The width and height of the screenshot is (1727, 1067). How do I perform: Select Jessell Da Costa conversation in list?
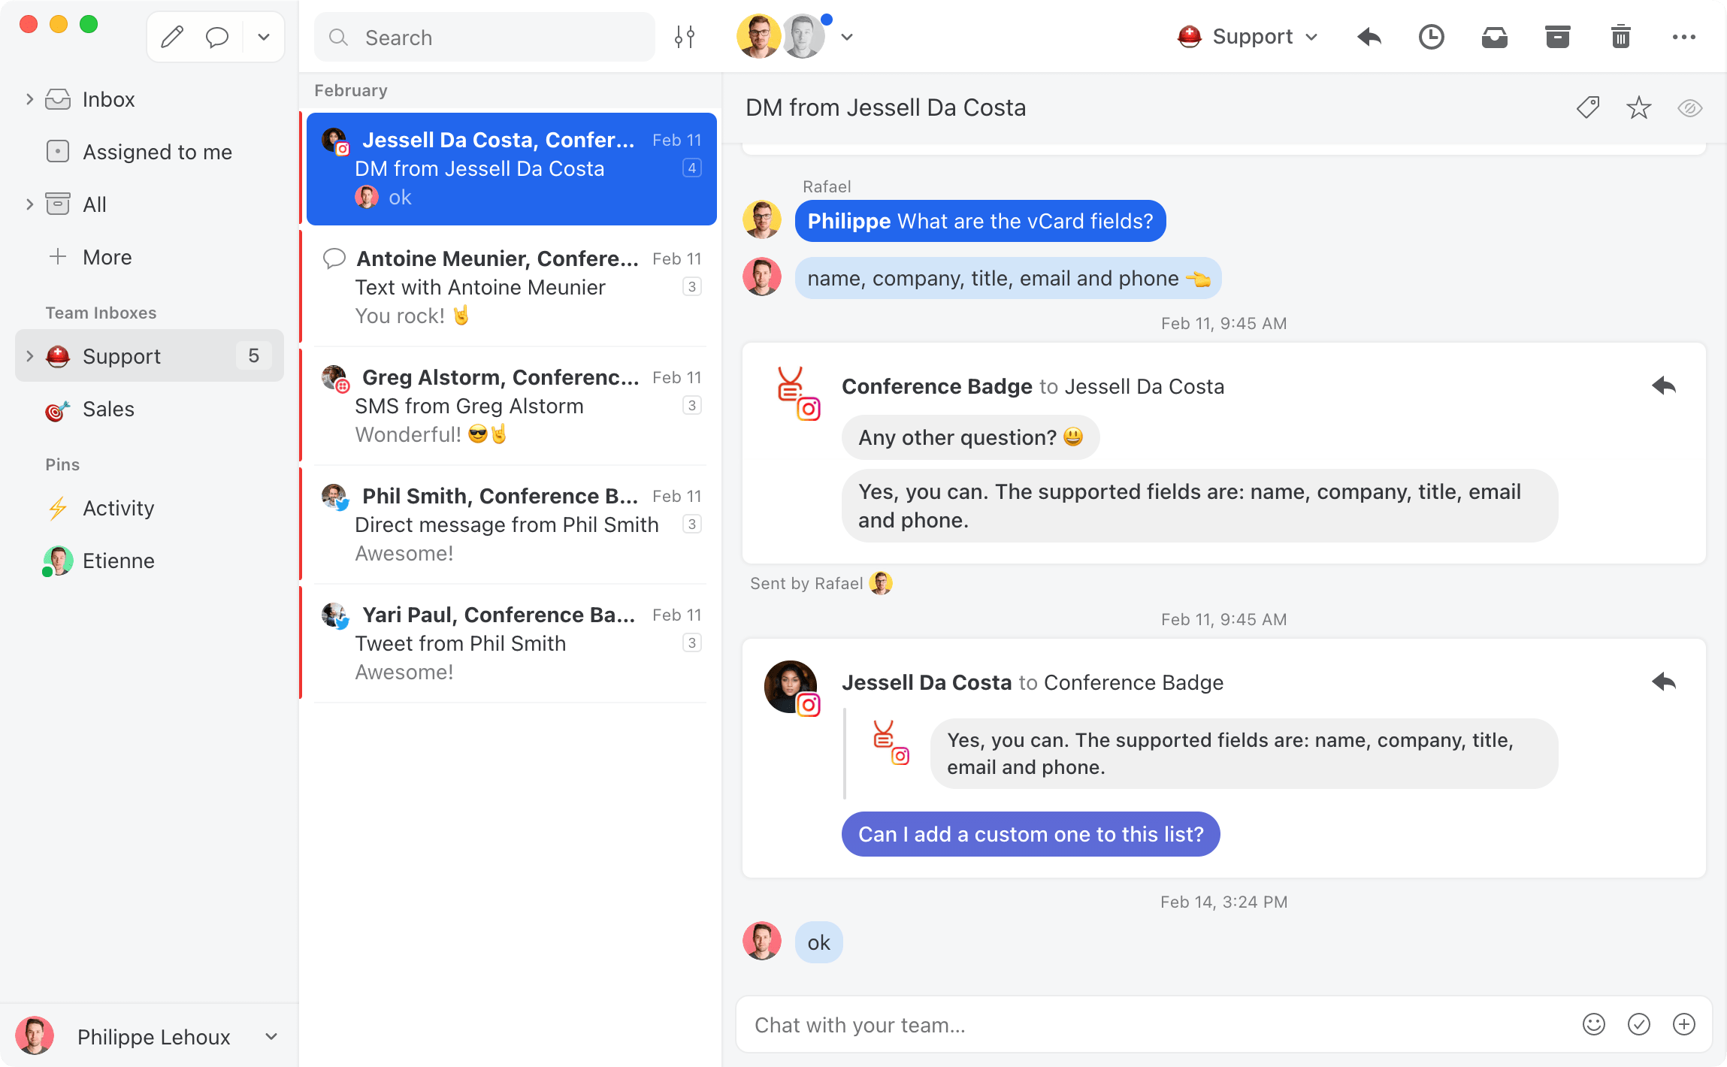pyautogui.click(x=512, y=169)
